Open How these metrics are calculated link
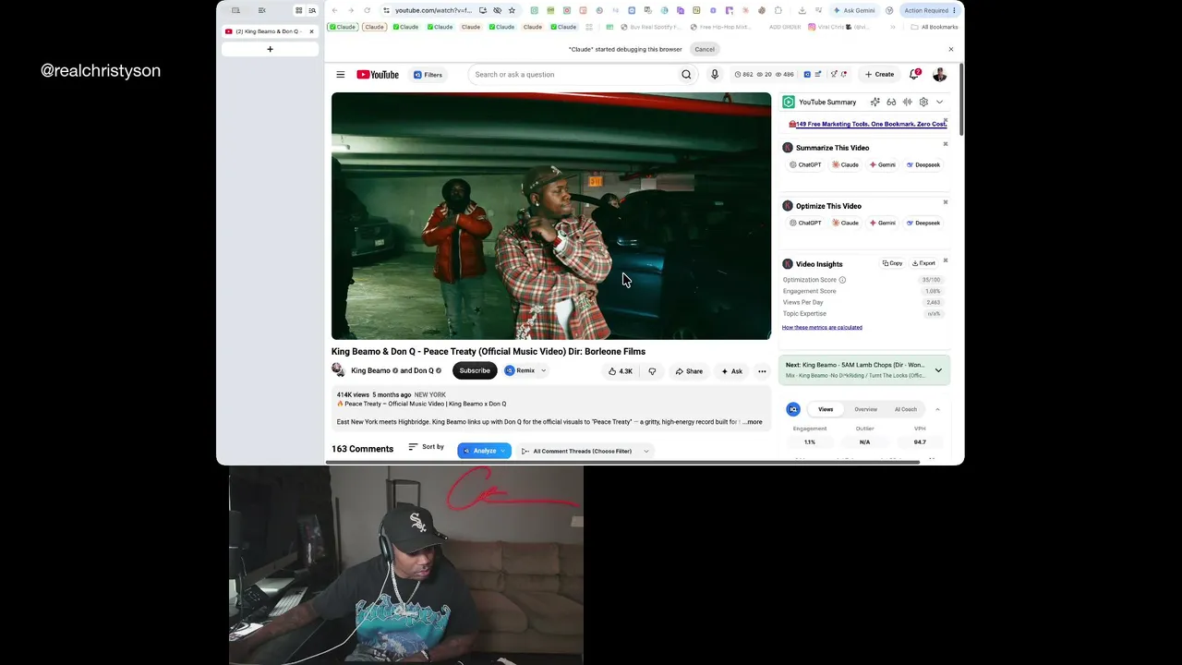 click(x=822, y=328)
